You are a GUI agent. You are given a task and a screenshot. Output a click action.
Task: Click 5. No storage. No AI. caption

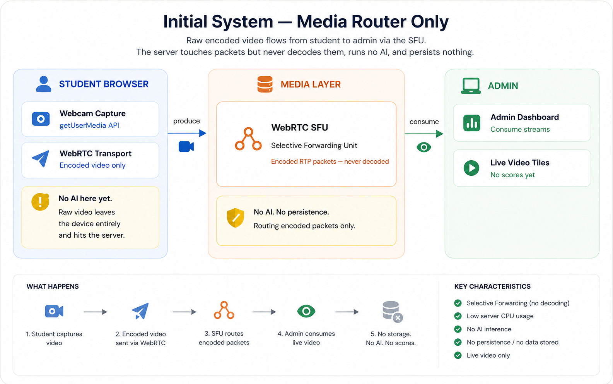[391, 338]
